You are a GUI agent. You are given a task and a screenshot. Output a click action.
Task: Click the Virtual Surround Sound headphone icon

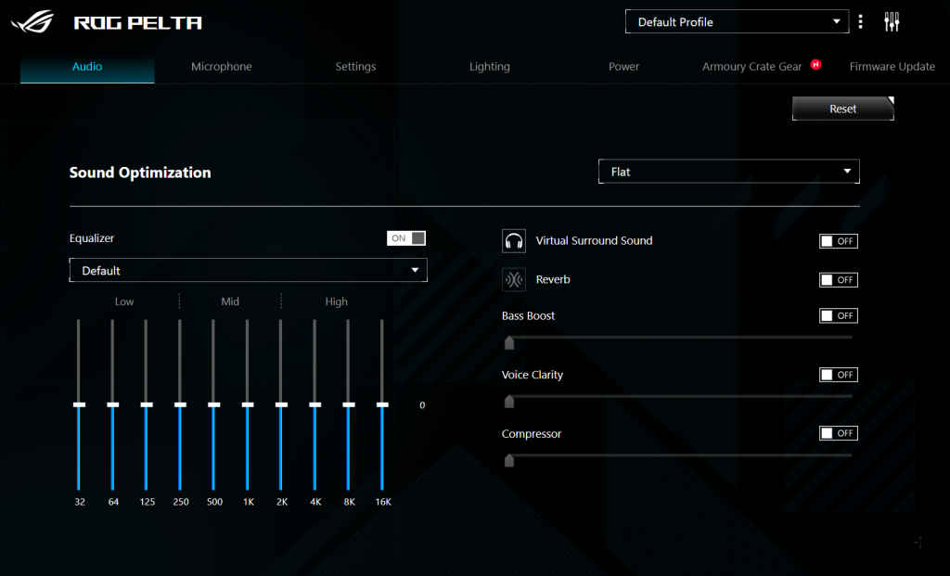[514, 241]
